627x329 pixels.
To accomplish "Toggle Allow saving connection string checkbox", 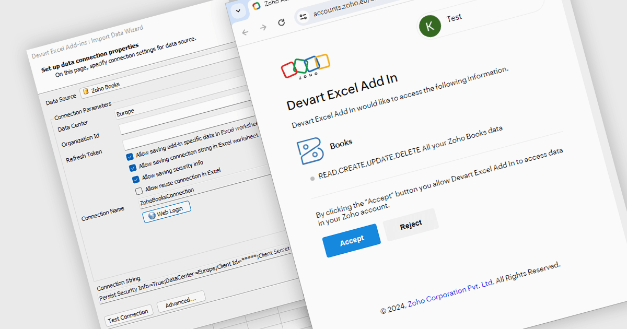I will [x=133, y=167].
